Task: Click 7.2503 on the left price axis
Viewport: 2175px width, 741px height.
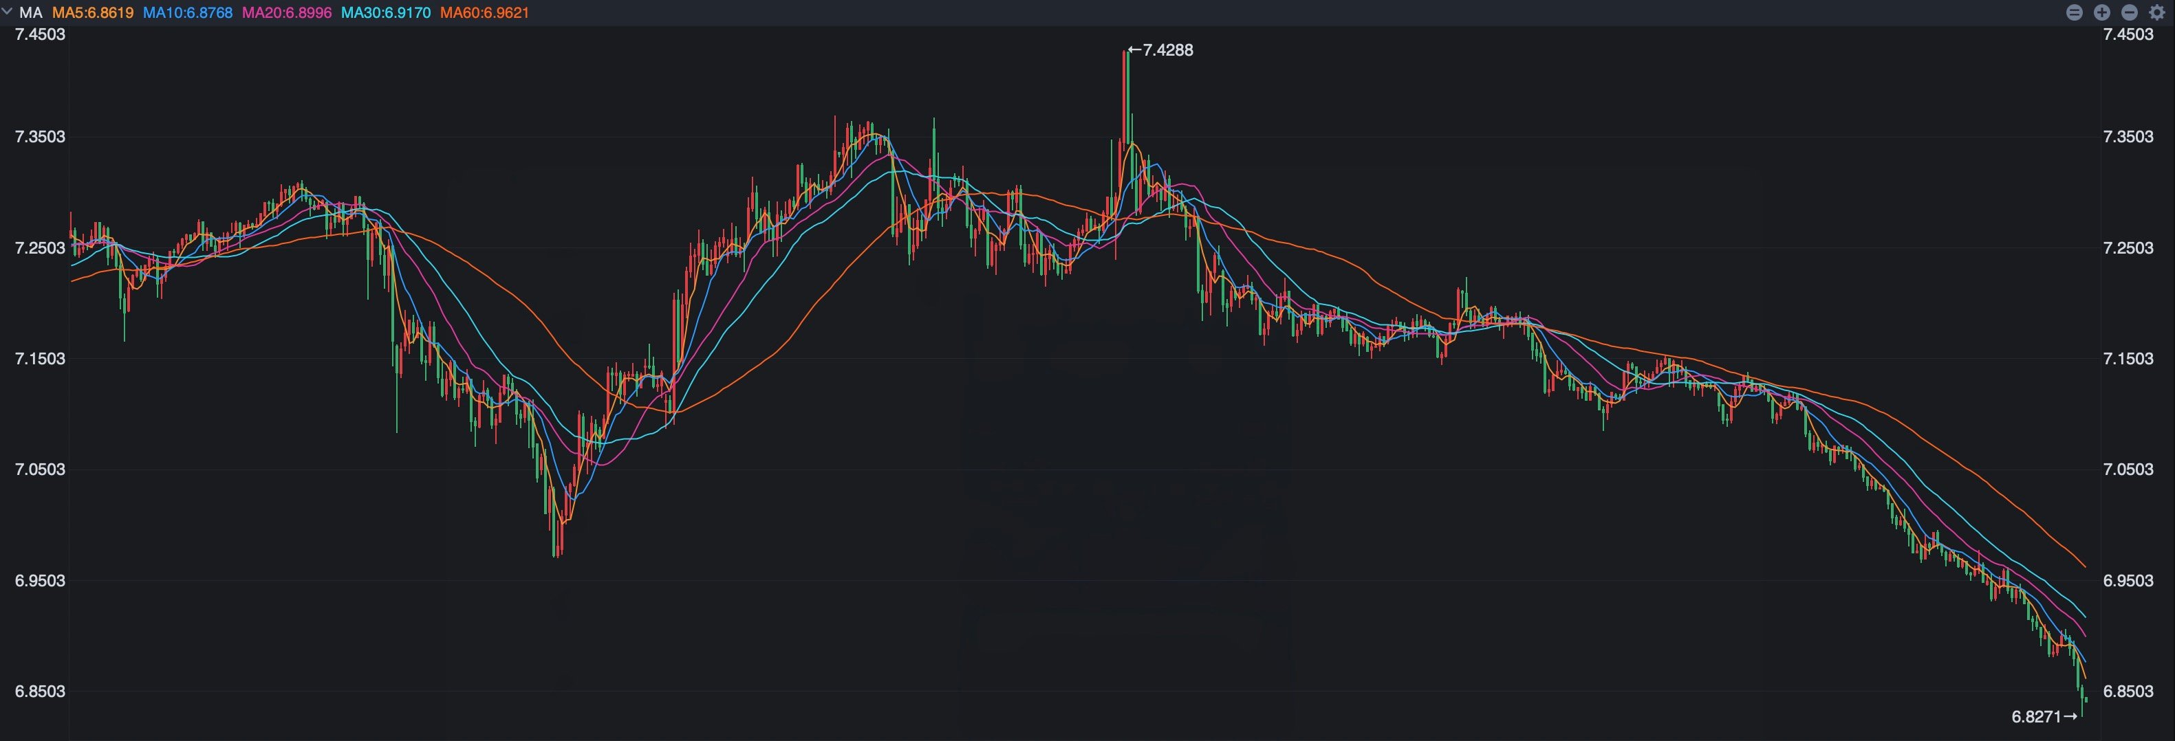Action: 40,248
